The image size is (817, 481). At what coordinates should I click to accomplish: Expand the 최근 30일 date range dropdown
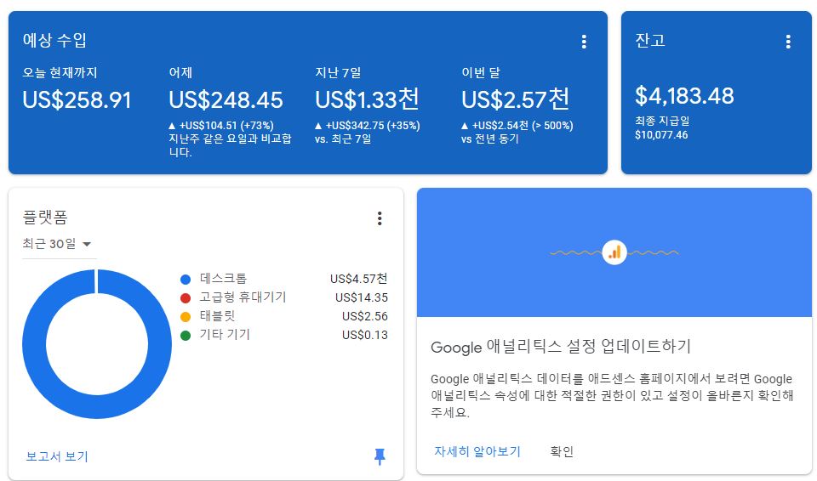coord(58,244)
